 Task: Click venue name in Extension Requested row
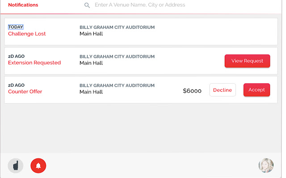[117, 57]
